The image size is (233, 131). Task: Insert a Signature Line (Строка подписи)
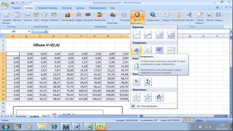click(x=200, y=18)
